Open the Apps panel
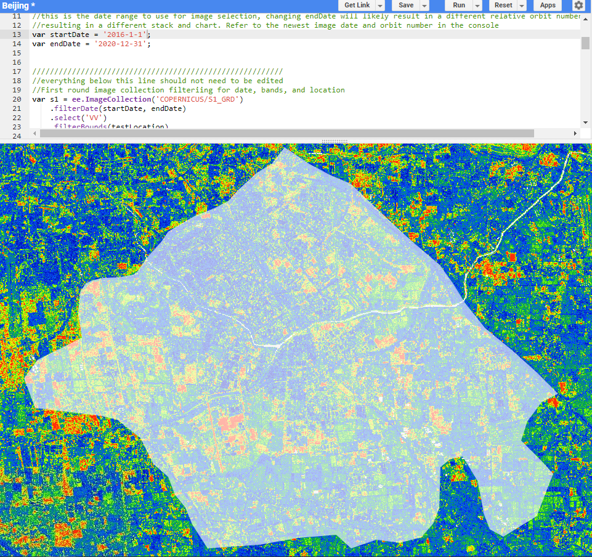Screen dimensions: 592x557 click(548, 6)
